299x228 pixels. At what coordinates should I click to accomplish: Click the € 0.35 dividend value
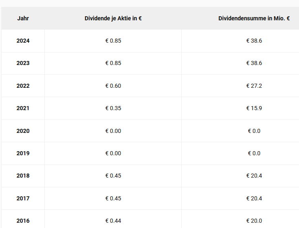click(113, 108)
